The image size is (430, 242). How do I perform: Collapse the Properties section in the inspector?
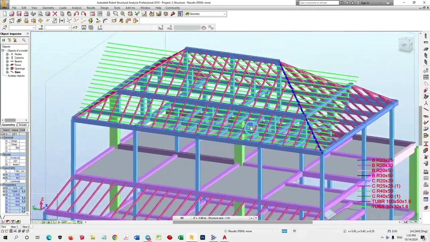tap(1, 185)
